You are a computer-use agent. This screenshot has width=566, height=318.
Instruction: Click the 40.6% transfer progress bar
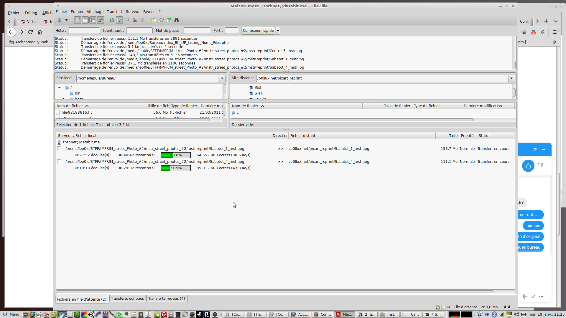tap(175, 155)
